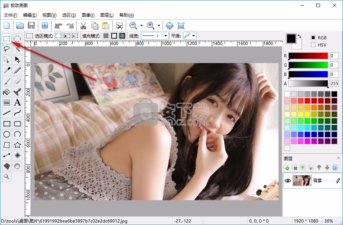
Task: Click the copy icon in toolbar
Action: point(95,26)
